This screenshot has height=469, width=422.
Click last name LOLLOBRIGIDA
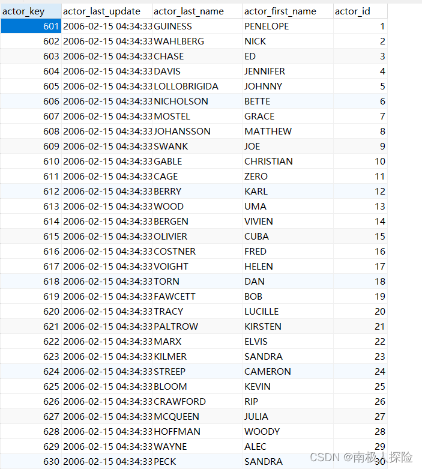pos(186,86)
